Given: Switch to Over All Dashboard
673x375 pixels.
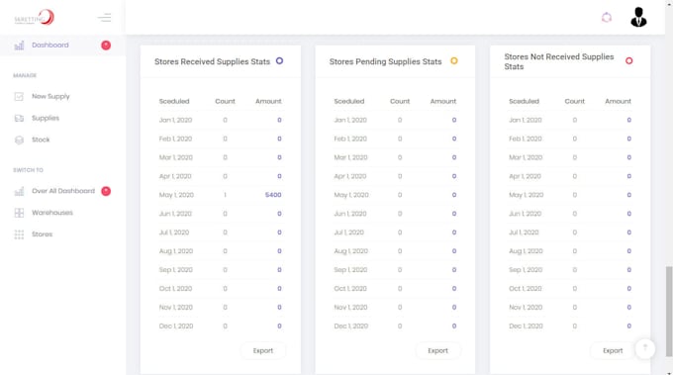Looking at the screenshot, I should pyautogui.click(x=62, y=191).
